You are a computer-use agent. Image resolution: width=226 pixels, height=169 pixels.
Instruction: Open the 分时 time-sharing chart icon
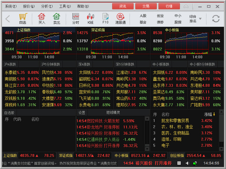coord(76,18)
